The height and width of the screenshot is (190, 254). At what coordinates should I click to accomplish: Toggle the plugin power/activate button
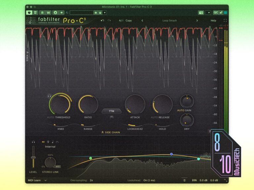click(x=29, y=13)
